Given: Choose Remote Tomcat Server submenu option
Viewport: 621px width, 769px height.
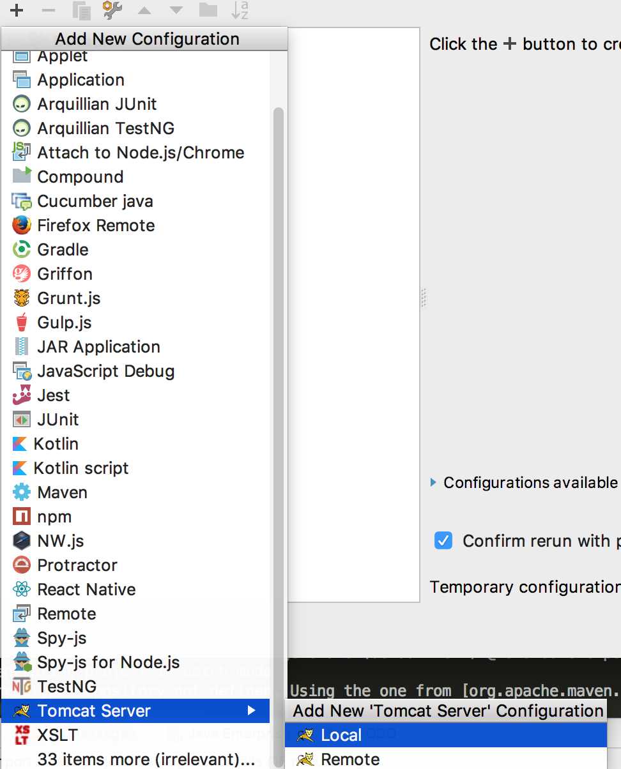Looking at the screenshot, I should 445,759.
